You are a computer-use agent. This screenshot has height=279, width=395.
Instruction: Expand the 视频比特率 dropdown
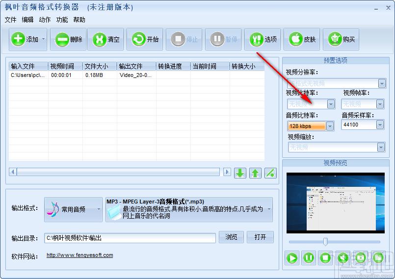tap(331, 104)
